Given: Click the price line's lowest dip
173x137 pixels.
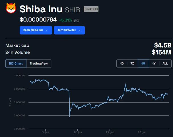Looking at the screenshot, I should 69,116.
